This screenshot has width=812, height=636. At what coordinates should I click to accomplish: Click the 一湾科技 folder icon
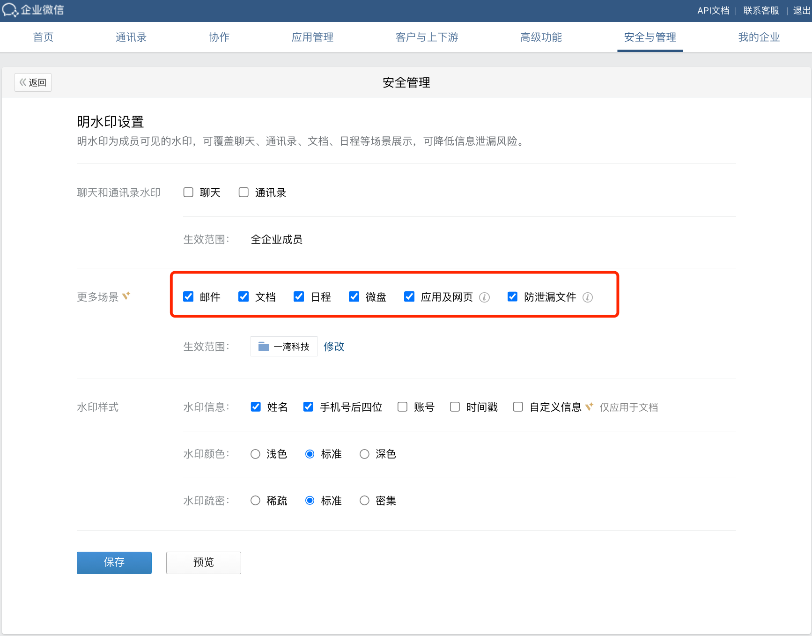[x=264, y=347]
